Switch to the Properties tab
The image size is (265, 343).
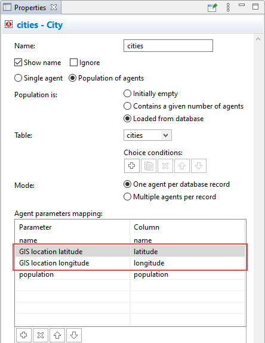pos(30,7)
